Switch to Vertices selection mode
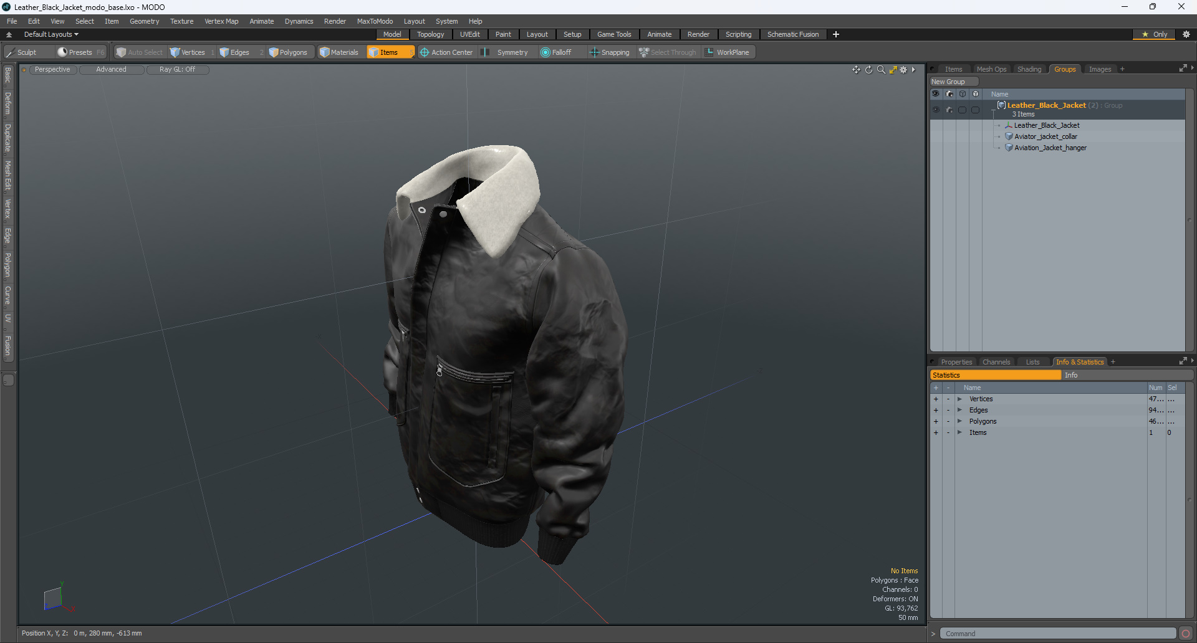The height and width of the screenshot is (643, 1197). tap(187, 52)
